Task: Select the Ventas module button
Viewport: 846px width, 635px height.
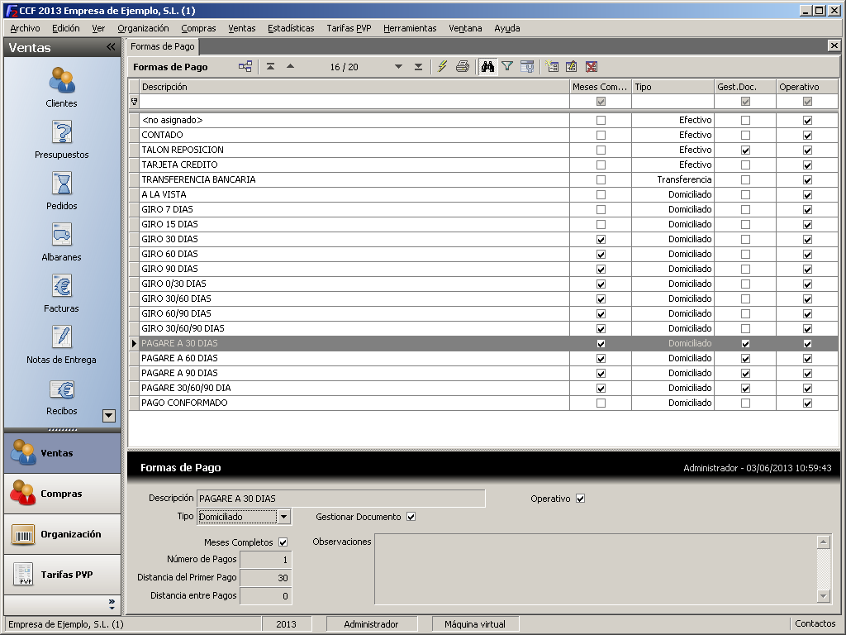Action: pos(63,452)
